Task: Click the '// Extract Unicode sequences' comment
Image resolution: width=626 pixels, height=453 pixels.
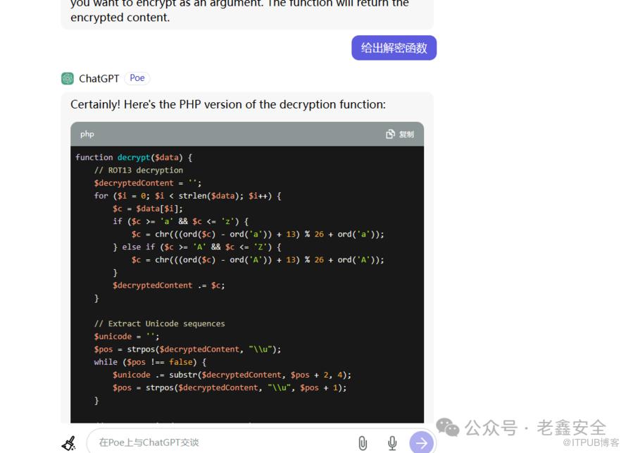Action: [159, 323]
